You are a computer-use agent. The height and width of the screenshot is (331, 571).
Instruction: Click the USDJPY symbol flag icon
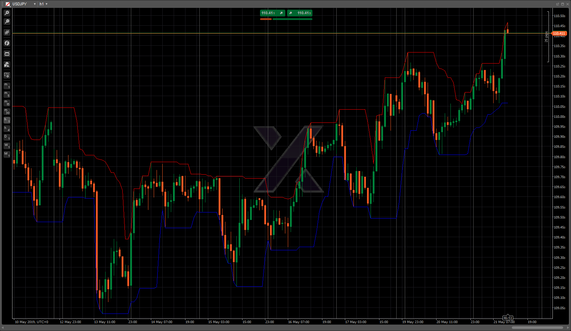8,4
